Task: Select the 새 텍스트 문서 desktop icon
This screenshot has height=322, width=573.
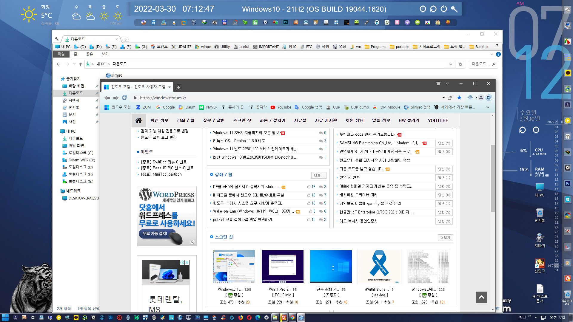Action: 540,293
